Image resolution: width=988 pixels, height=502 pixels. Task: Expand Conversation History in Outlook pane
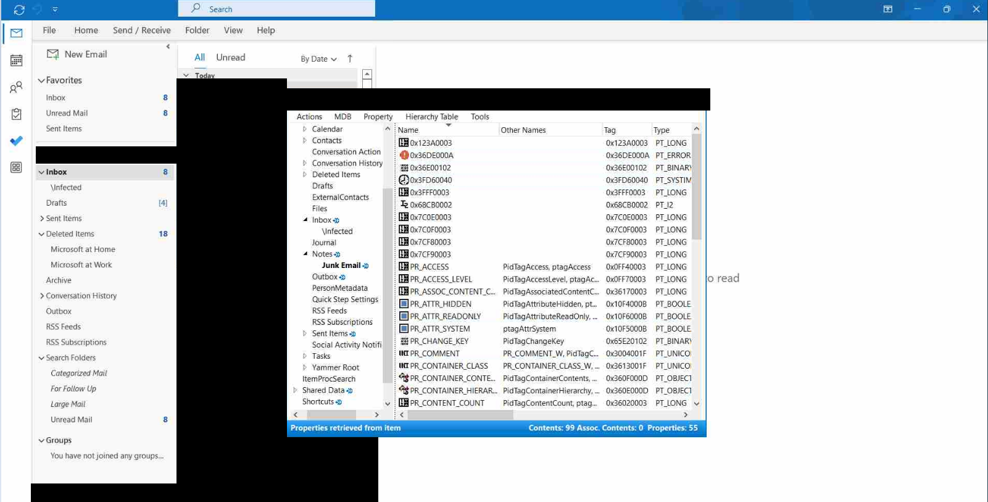(41, 296)
